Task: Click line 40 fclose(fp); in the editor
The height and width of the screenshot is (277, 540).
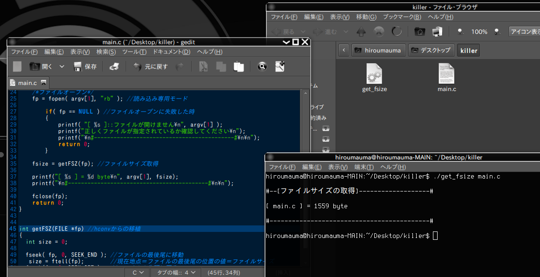Action: [x=50, y=196]
